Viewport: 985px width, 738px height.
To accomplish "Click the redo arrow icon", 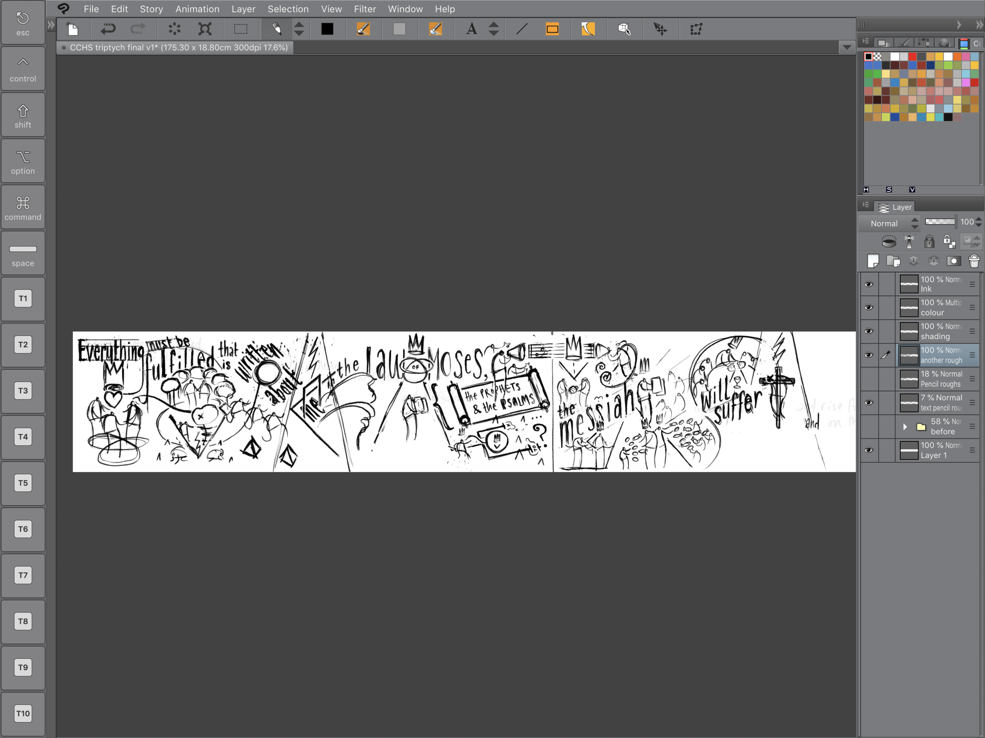I will click(138, 30).
